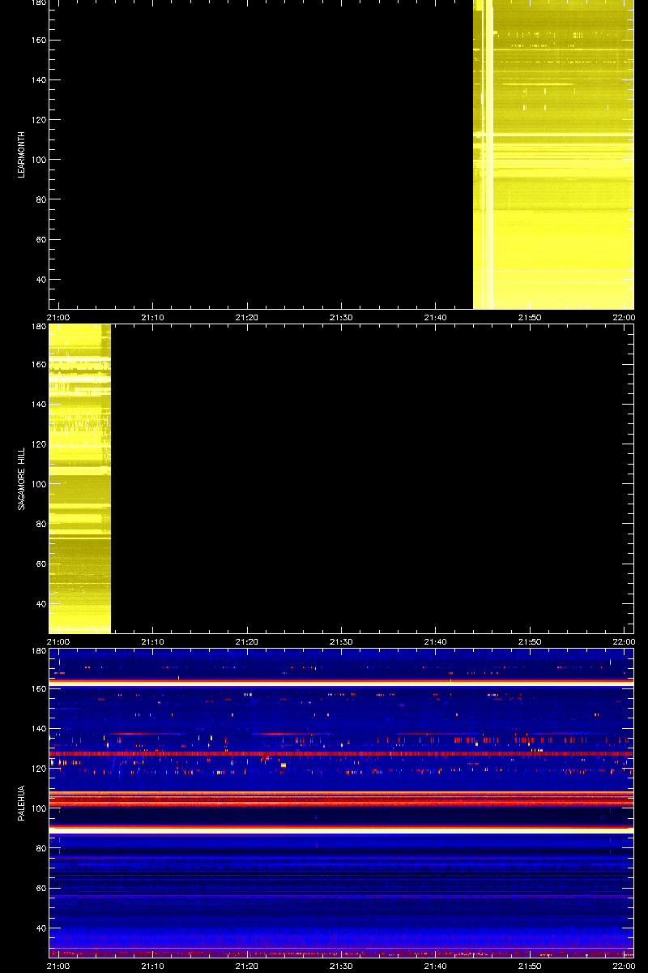The height and width of the screenshot is (973, 648).
Task: Click the 60 frequency tick on Learmonth axis
Action: [x=41, y=240]
